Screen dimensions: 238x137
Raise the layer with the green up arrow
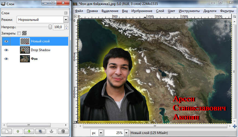18,131
